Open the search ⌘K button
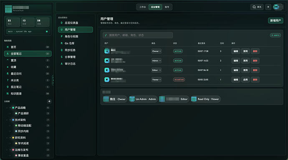This screenshot has width=288, height=160. pyautogui.click(x=257, y=7)
